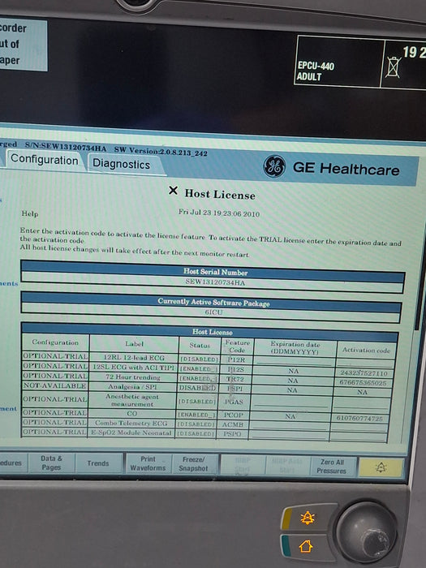
Task: Click activation code 610760774725
Action: (x=359, y=418)
